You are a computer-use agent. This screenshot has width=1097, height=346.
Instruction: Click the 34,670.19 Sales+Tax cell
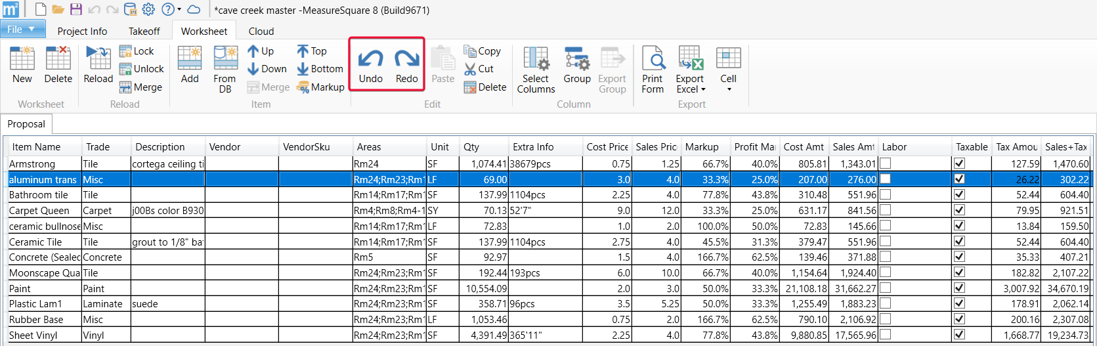[1066, 288]
